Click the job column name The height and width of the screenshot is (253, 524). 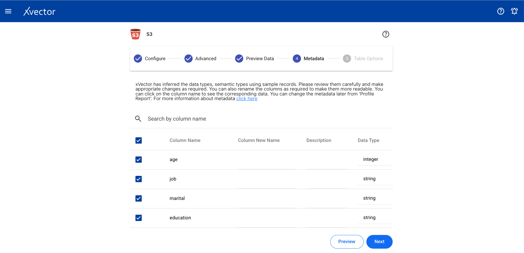click(173, 179)
